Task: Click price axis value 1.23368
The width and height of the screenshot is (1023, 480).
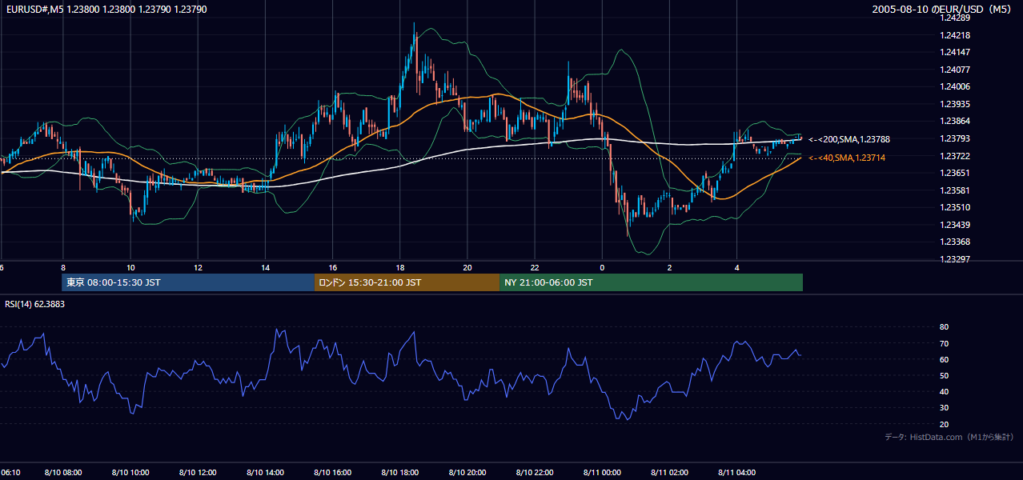Action: coord(956,242)
